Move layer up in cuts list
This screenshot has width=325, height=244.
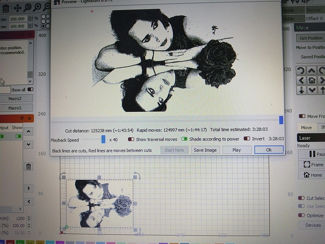point(28,131)
